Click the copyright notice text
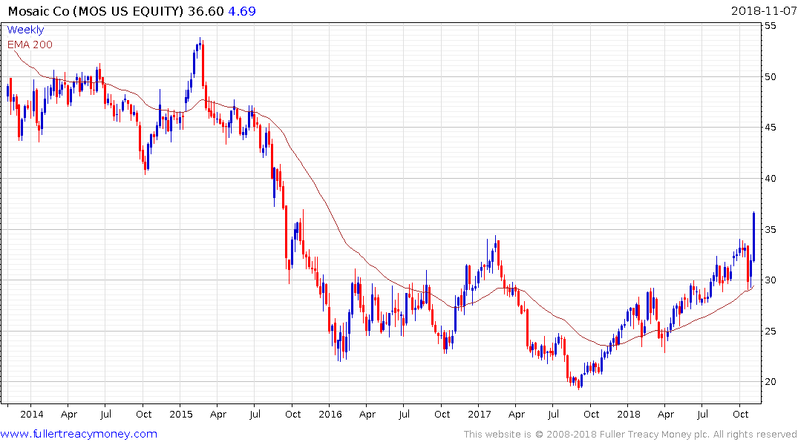The height and width of the screenshot is (445, 798). [x=630, y=435]
